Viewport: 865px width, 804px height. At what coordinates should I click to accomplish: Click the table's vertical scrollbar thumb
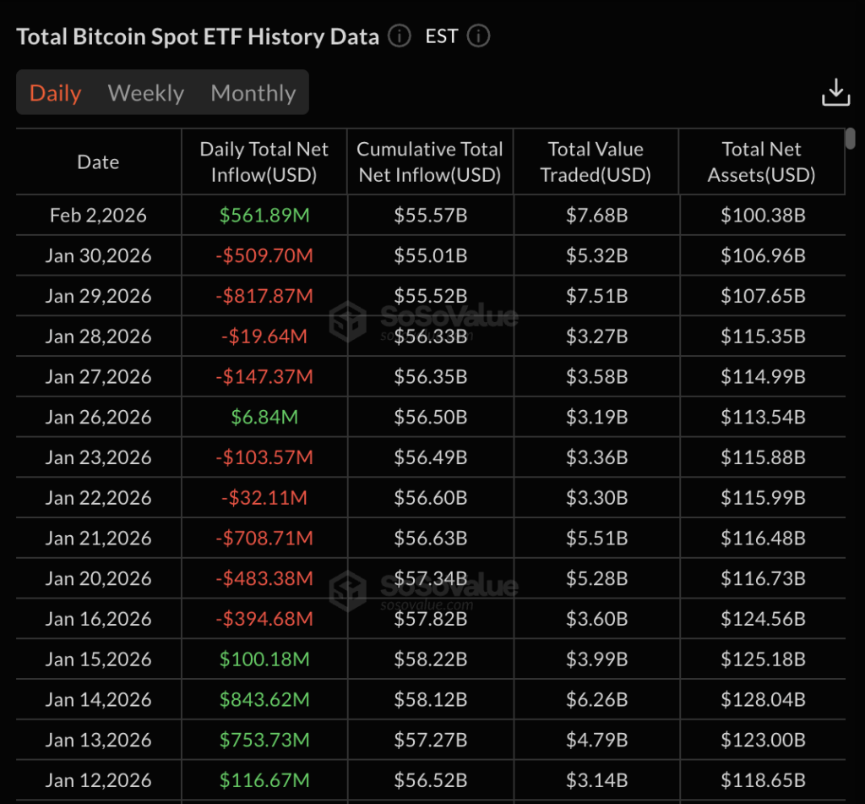point(851,138)
